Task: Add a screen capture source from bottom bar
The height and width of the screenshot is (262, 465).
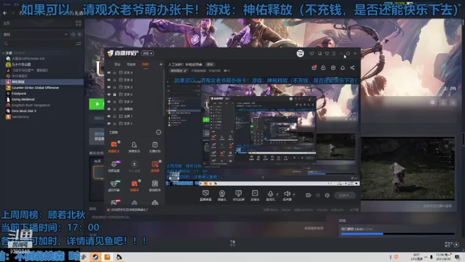Action: point(206,196)
